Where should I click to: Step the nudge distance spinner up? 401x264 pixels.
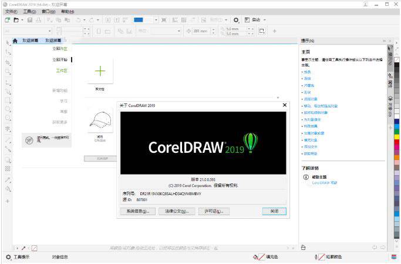pos(214,29)
